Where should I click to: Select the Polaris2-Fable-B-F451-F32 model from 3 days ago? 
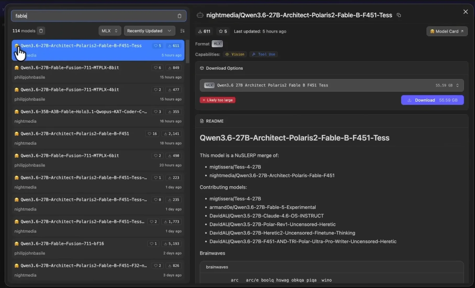[x=98, y=270]
